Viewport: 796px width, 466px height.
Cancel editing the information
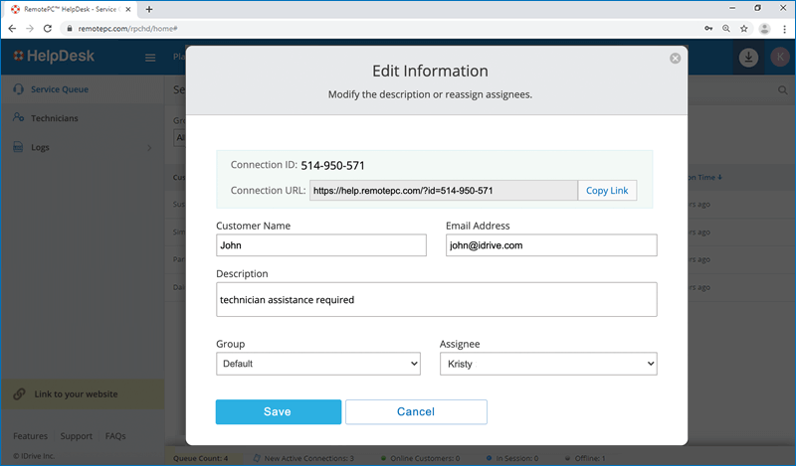pos(416,411)
